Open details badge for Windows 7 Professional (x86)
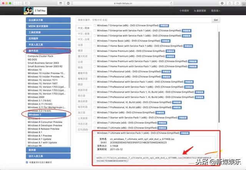 coord(166,77)
